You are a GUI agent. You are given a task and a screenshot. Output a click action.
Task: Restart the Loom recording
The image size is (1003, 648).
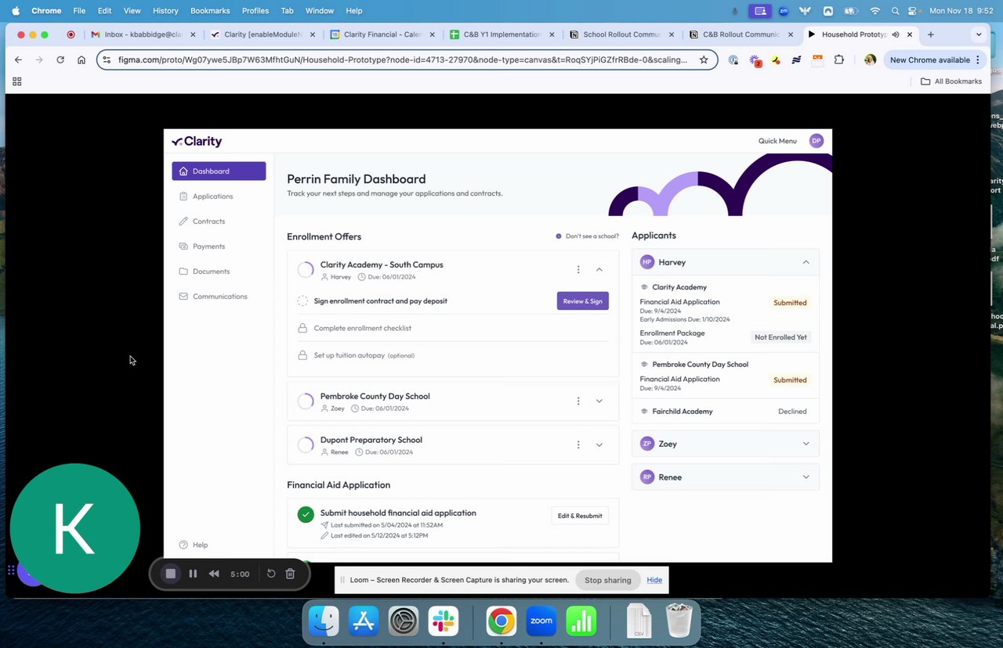(271, 574)
